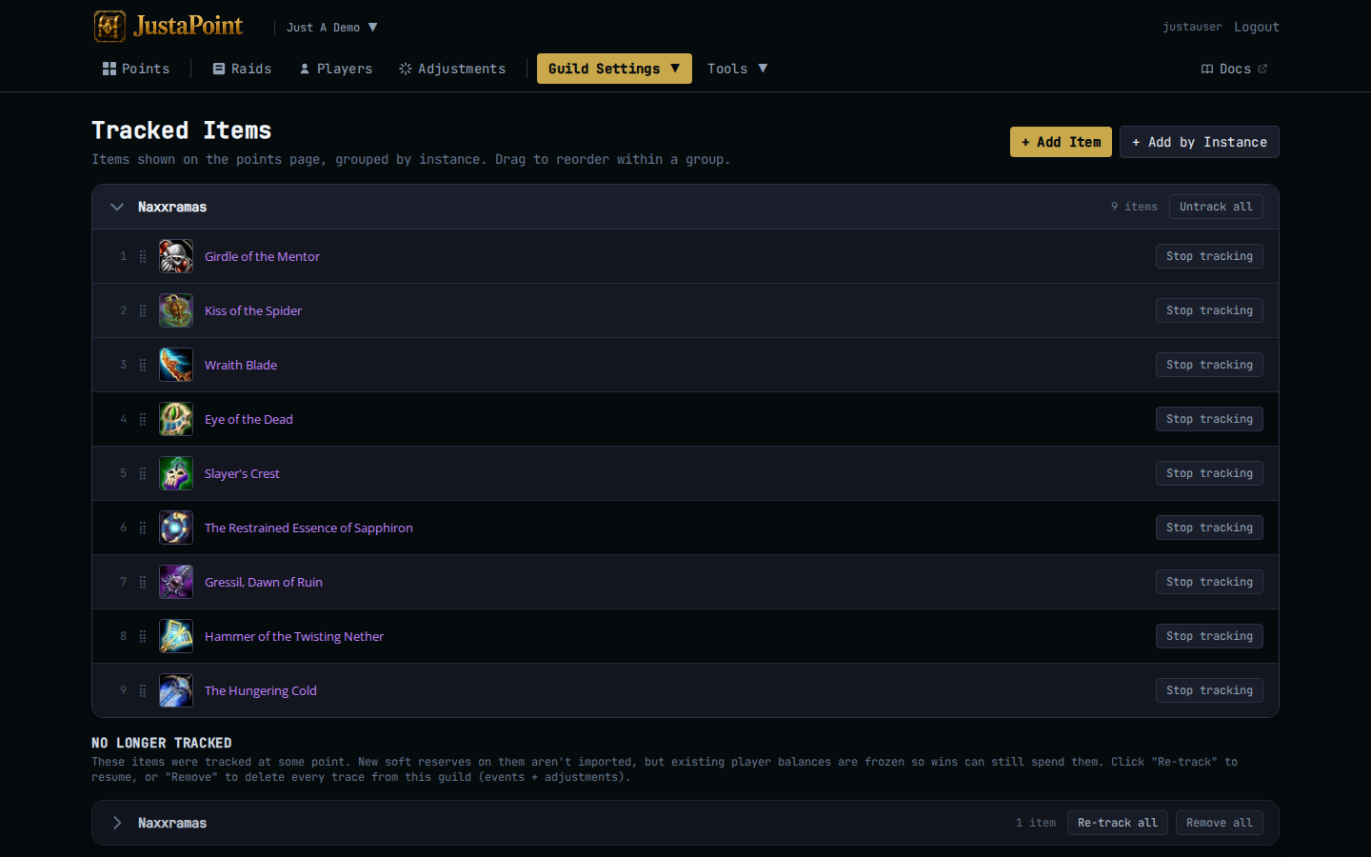Open the Wraith Blade link
Image resolution: width=1371 pixels, height=857 pixels.
[241, 365]
